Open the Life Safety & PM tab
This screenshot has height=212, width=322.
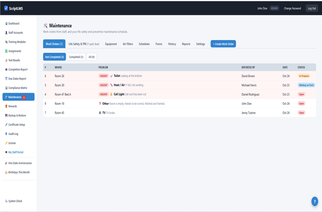tap(84, 44)
